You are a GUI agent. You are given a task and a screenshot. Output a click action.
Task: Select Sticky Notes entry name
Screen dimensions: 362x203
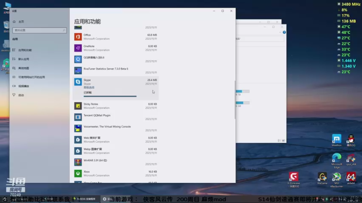[91, 104]
